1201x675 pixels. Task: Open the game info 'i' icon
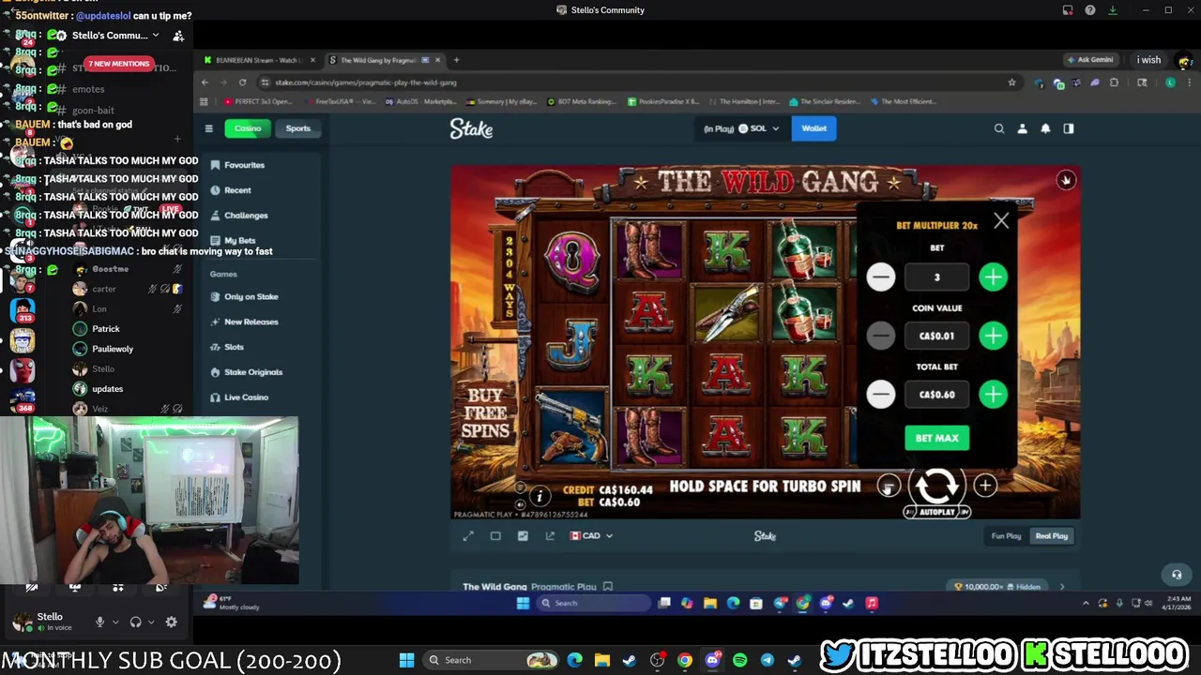click(540, 496)
